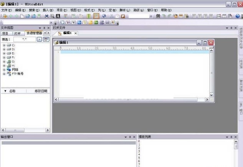Open the find text combo box dropdown arrow
The width and height of the screenshot is (243, 167).
click(x=150, y=16)
